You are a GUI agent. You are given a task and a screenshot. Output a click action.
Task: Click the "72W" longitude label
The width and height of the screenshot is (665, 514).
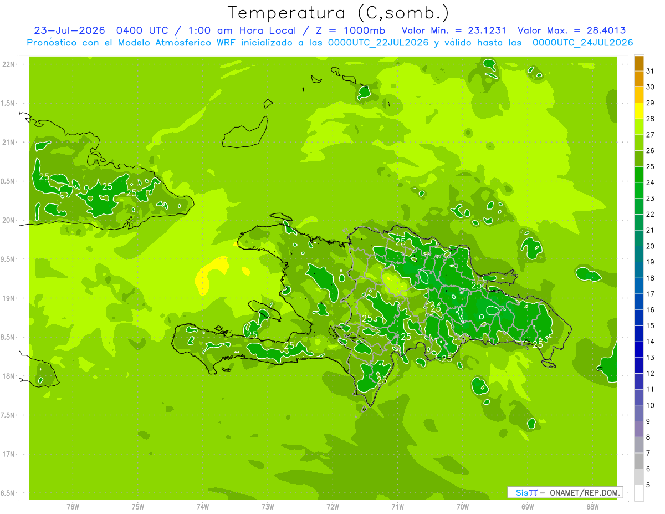332,506
